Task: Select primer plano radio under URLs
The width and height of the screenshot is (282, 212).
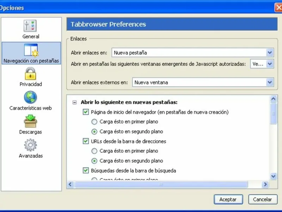Action: click(94, 151)
